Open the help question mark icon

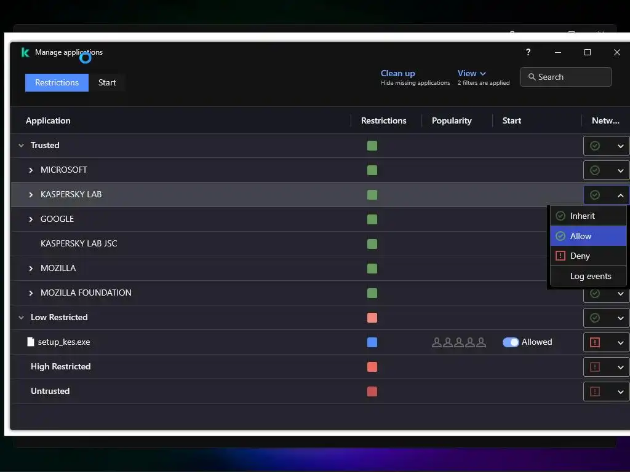[x=528, y=52]
